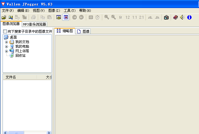Open the 文件(F) menu

pyautogui.click(x=8, y=11)
